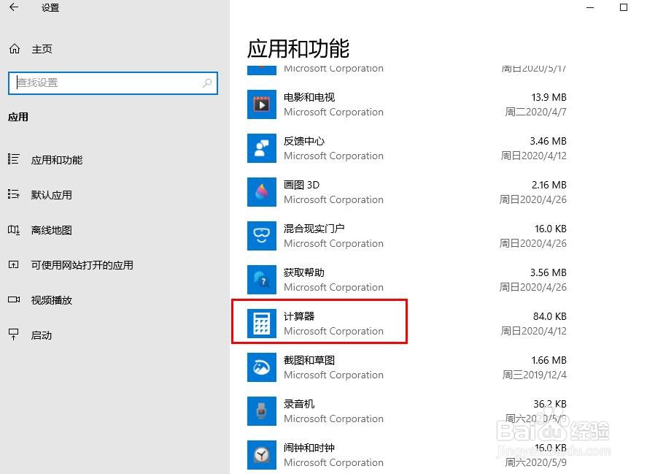Click the 2.16 MB size value

[x=549, y=185]
